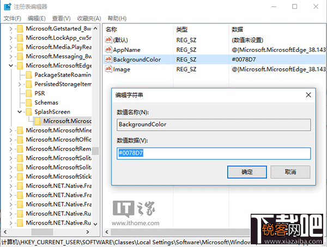Click the 数值数据 #0078D7 input field
The width and height of the screenshot is (327, 247).
(214, 154)
